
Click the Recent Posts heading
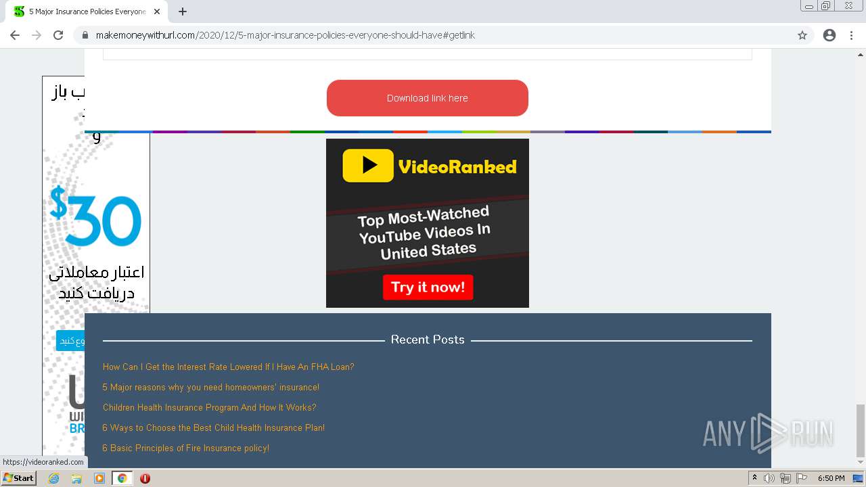[x=428, y=340]
